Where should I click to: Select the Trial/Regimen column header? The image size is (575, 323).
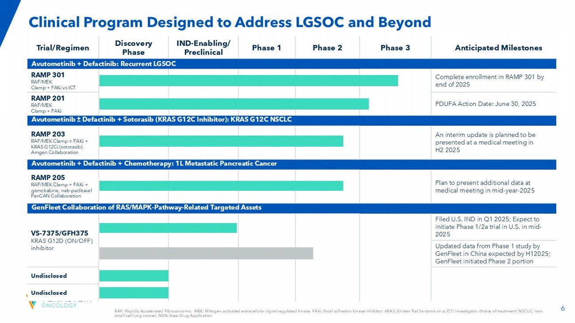pos(63,48)
